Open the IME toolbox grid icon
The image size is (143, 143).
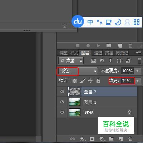tap(137, 22)
